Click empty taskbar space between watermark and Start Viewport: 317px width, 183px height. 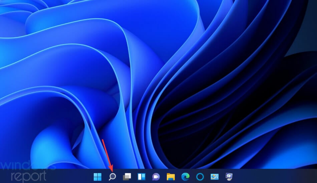point(70,176)
